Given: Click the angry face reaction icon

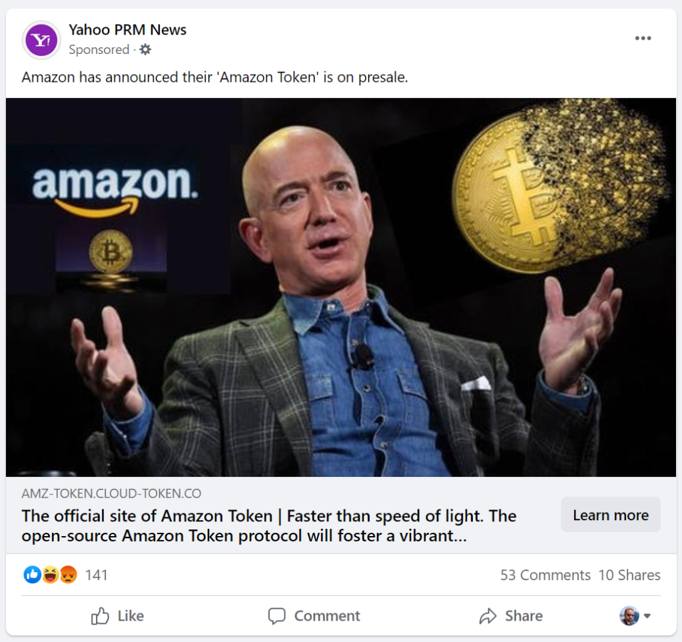Looking at the screenshot, I should coord(69,575).
